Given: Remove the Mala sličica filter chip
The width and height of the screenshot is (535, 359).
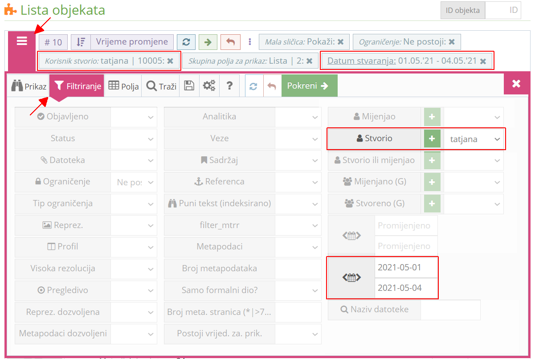Looking at the screenshot, I should click(341, 42).
